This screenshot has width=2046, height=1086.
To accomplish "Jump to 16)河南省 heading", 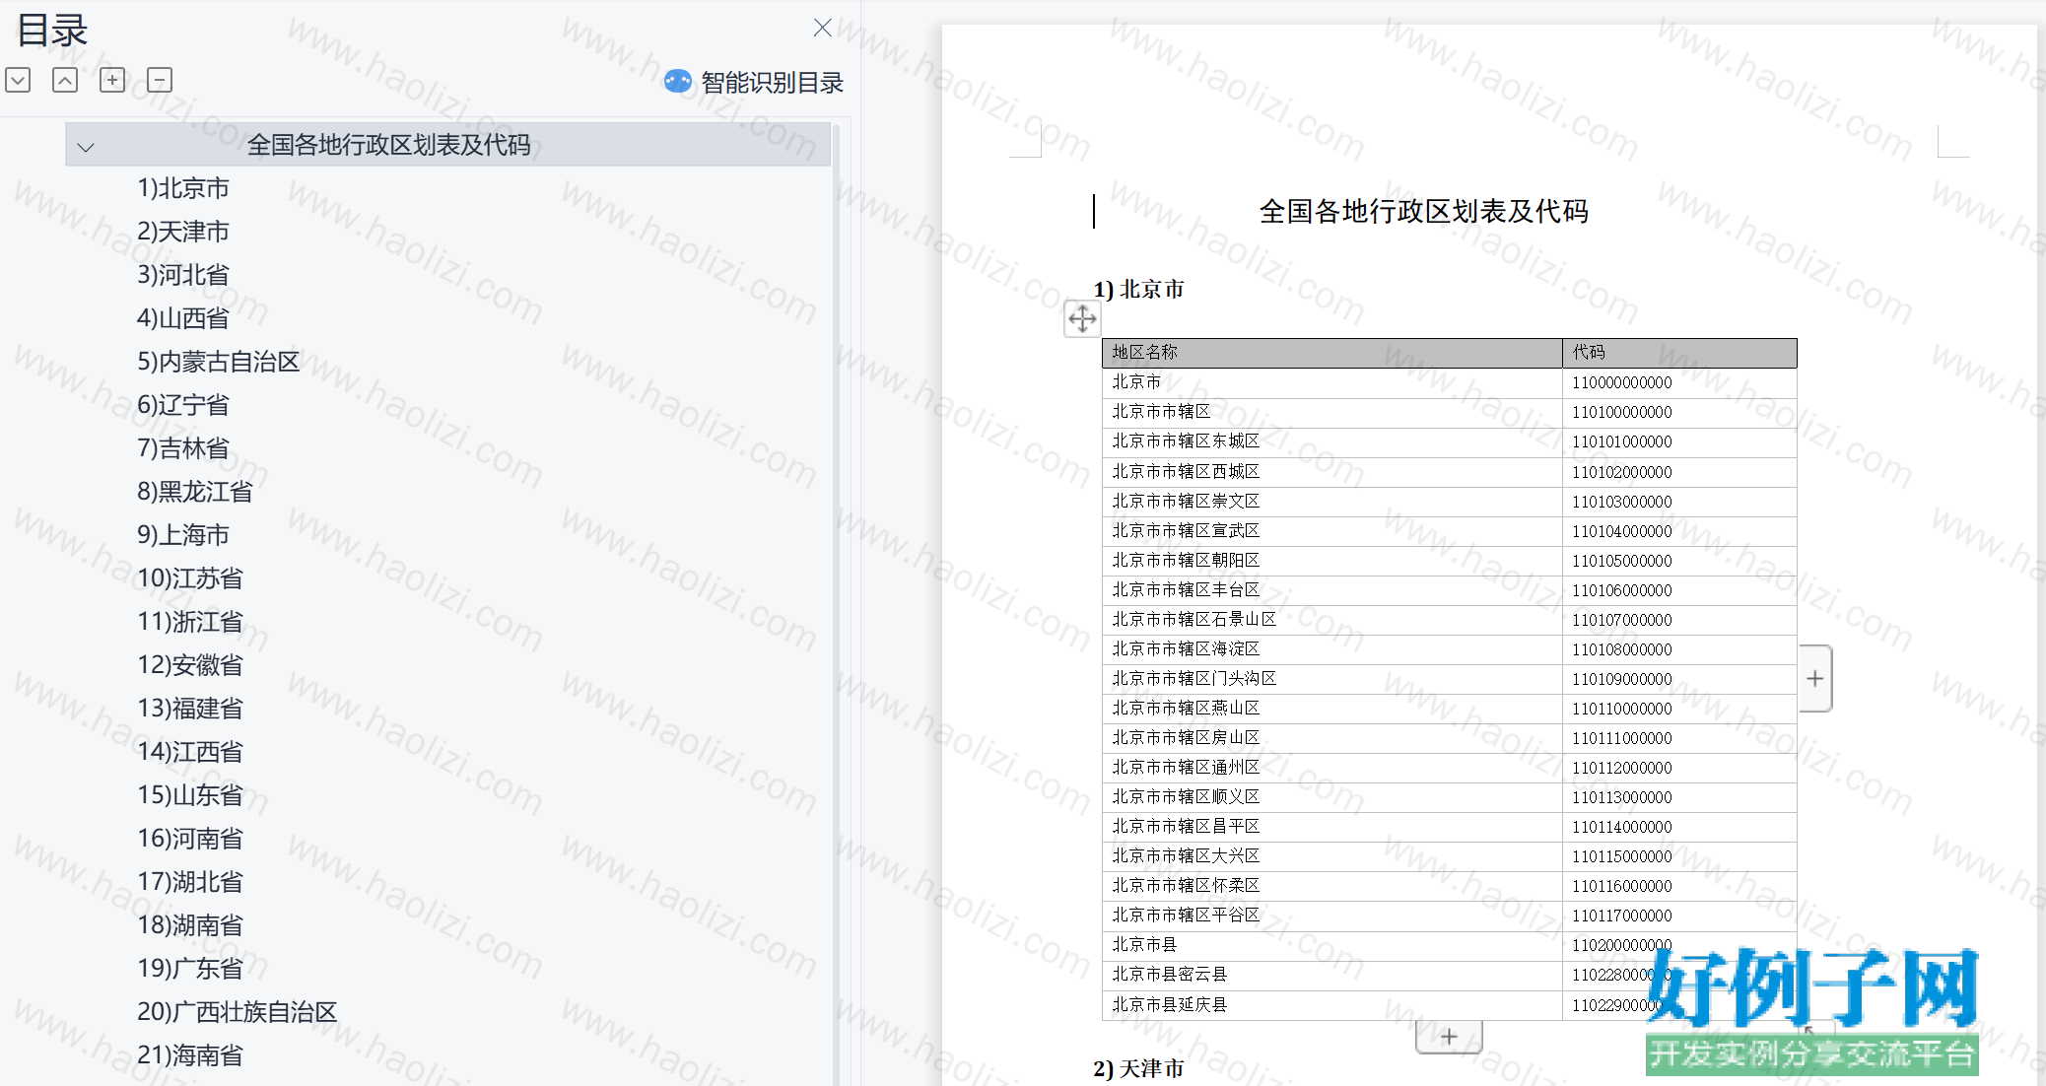I will pyautogui.click(x=190, y=839).
